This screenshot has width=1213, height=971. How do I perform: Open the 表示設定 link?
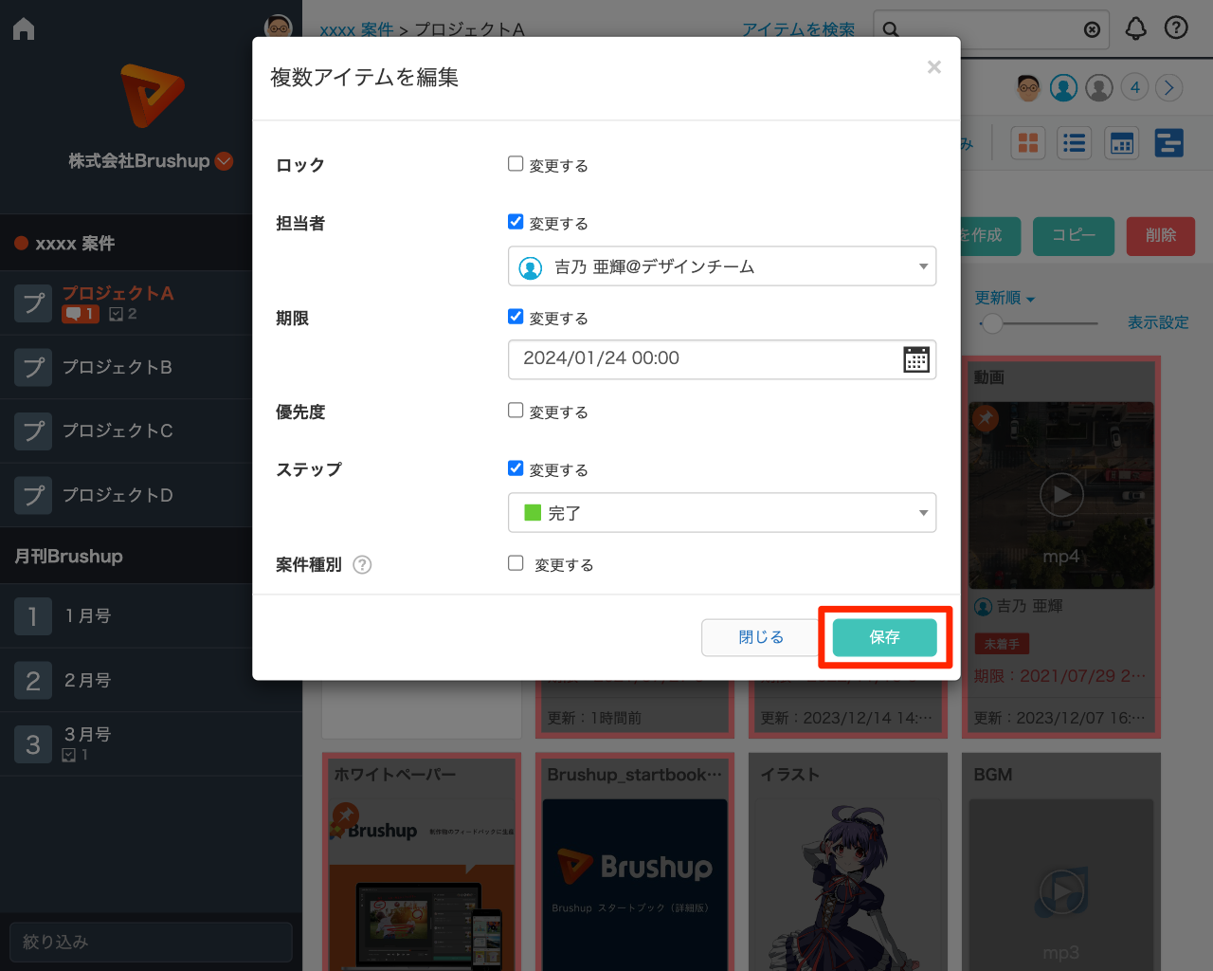point(1158,322)
